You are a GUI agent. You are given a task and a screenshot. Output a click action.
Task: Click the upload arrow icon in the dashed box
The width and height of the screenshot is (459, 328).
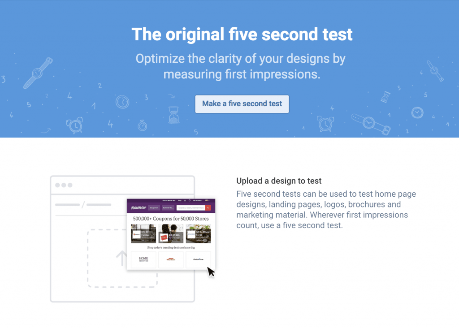[x=121, y=259]
